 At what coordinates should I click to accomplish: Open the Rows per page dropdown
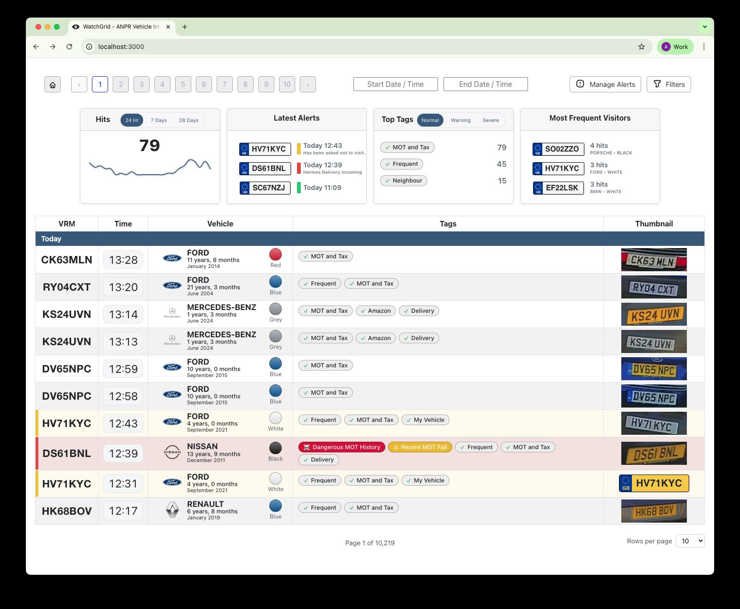pos(690,541)
